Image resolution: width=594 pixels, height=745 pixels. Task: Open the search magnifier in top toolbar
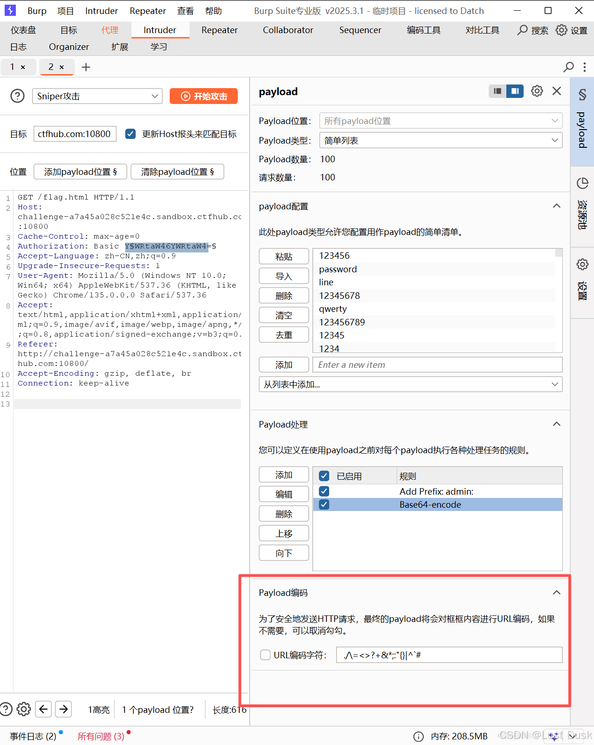[x=523, y=30]
